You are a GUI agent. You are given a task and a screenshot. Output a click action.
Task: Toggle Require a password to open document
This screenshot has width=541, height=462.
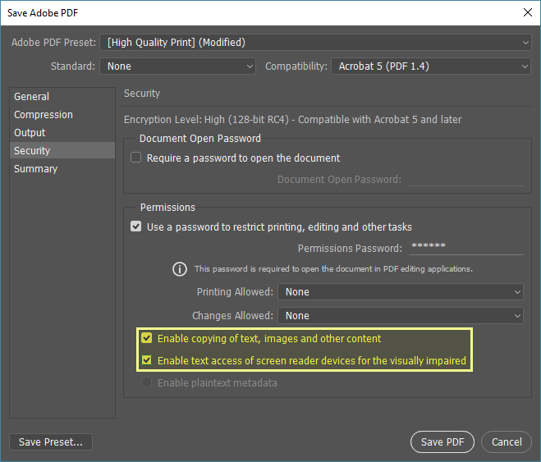pos(136,158)
